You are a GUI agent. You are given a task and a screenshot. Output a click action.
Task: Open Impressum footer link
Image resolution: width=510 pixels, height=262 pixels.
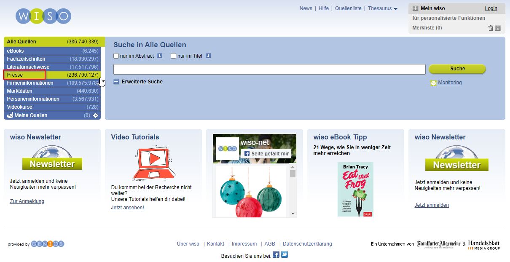coord(244,244)
